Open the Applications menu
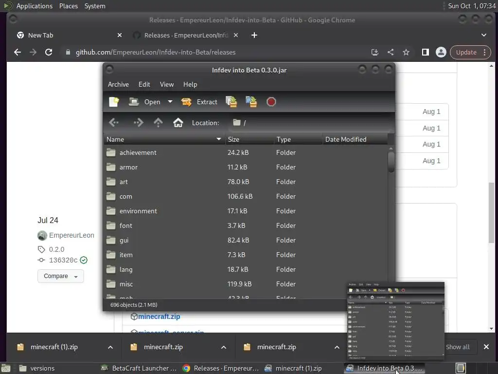Screen dimensions: 498x374 [x=35, y=6]
